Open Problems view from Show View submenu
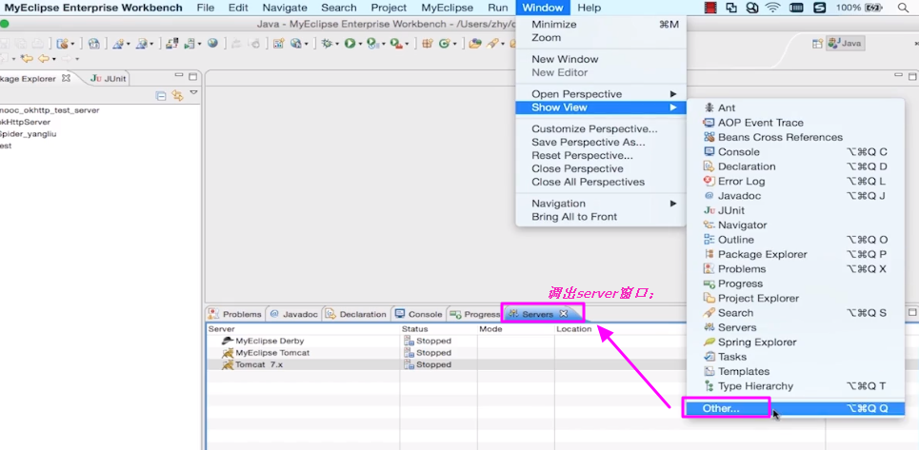 [796, 268]
